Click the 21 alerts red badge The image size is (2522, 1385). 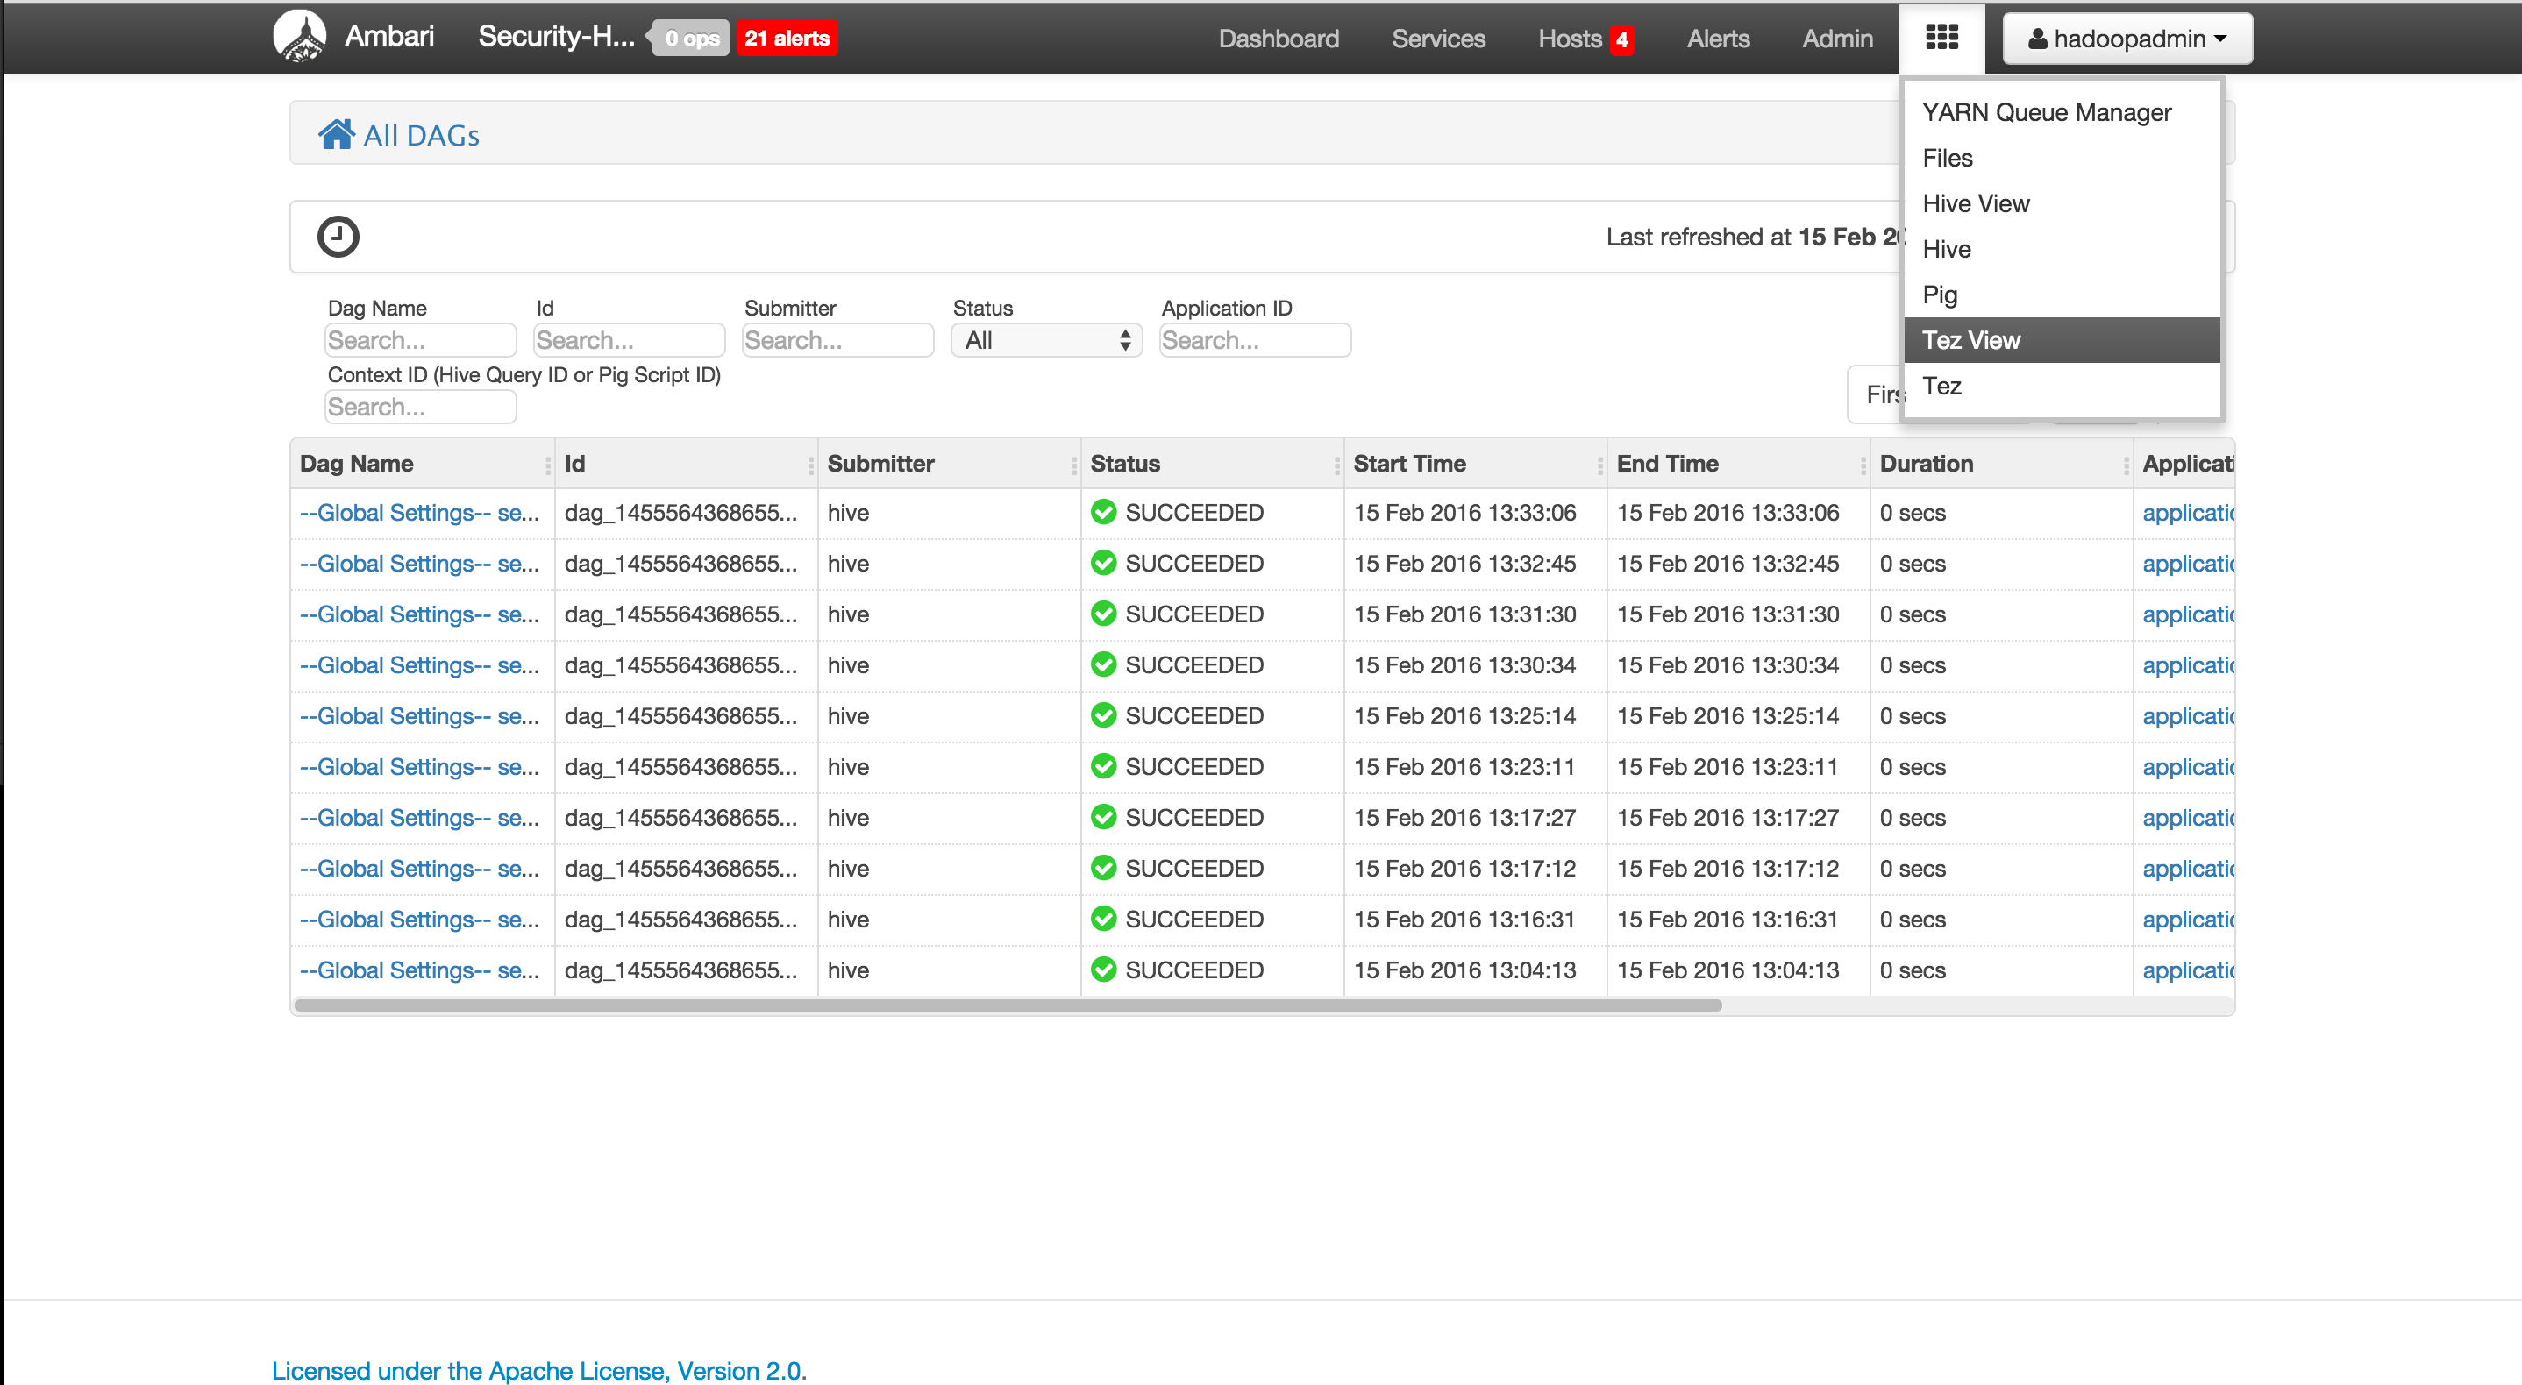[x=787, y=39]
